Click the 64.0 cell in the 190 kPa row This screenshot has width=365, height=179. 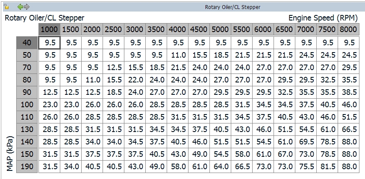tap(221, 167)
